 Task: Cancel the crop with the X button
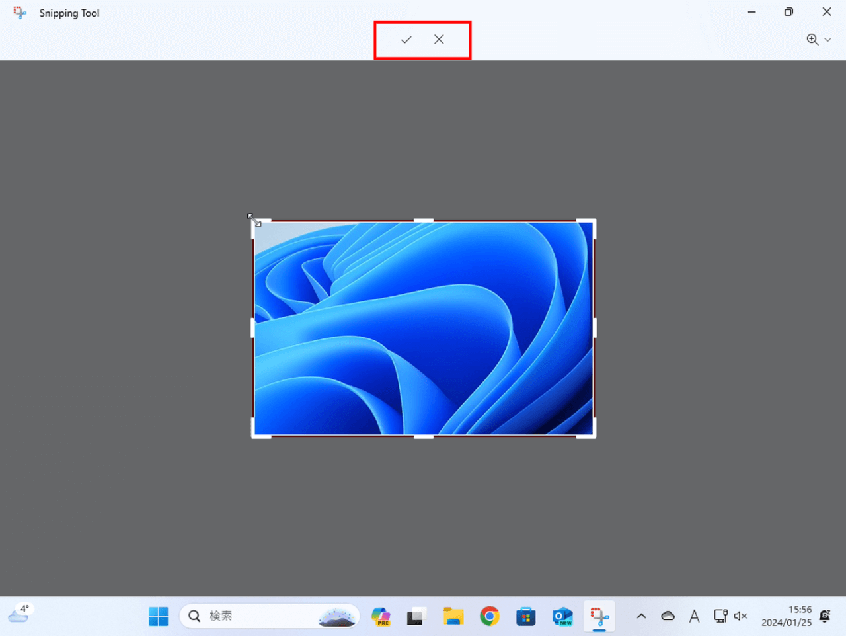click(x=439, y=40)
